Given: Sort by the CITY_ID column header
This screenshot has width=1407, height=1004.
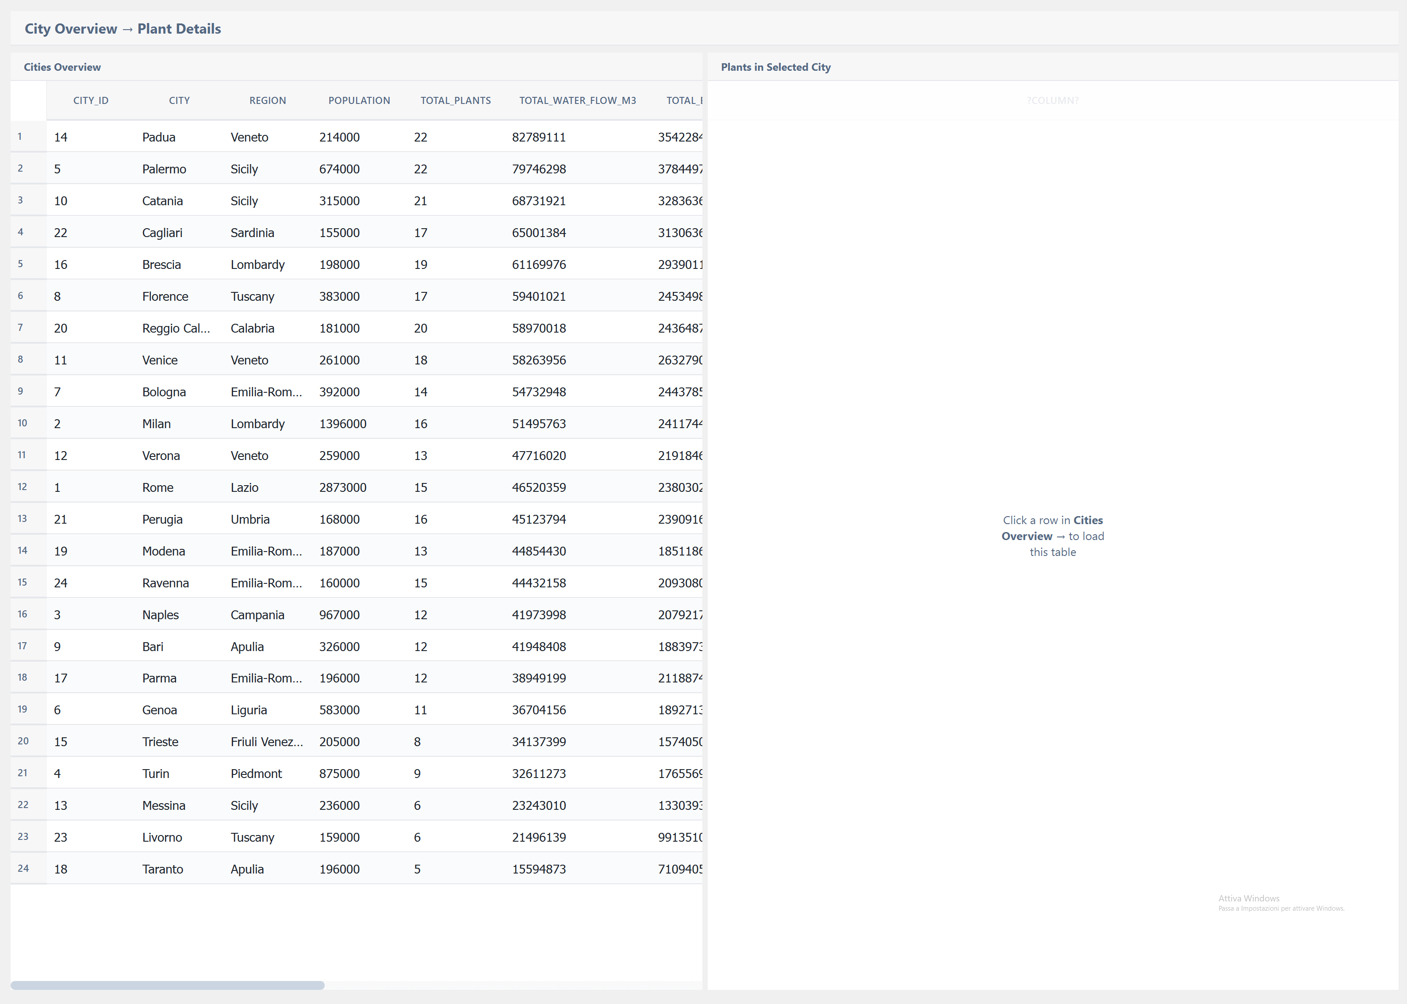Looking at the screenshot, I should pyautogui.click(x=91, y=100).
